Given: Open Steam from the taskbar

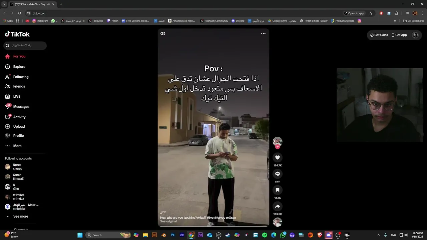Looking at the screenshot, I should pos(228,235).
